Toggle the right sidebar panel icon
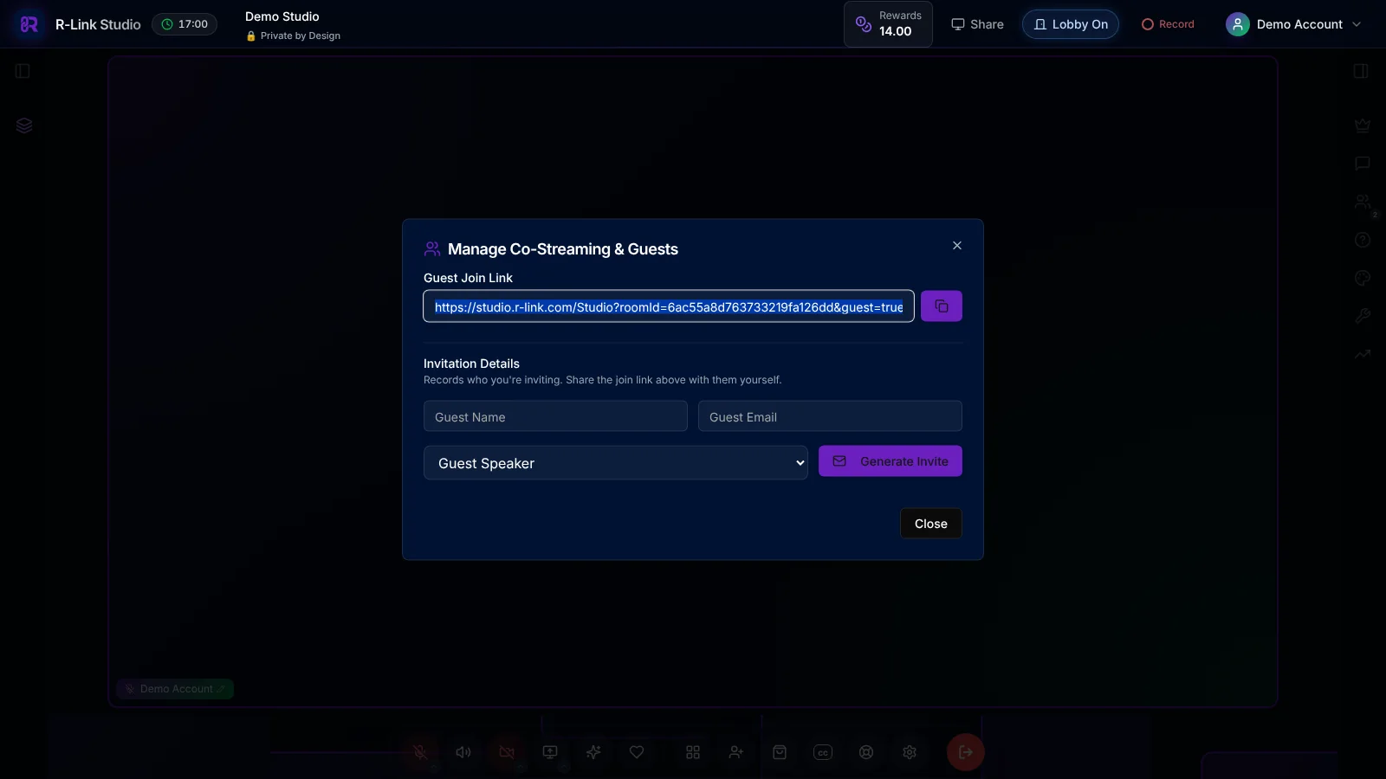 click(x=1362, y=71)
